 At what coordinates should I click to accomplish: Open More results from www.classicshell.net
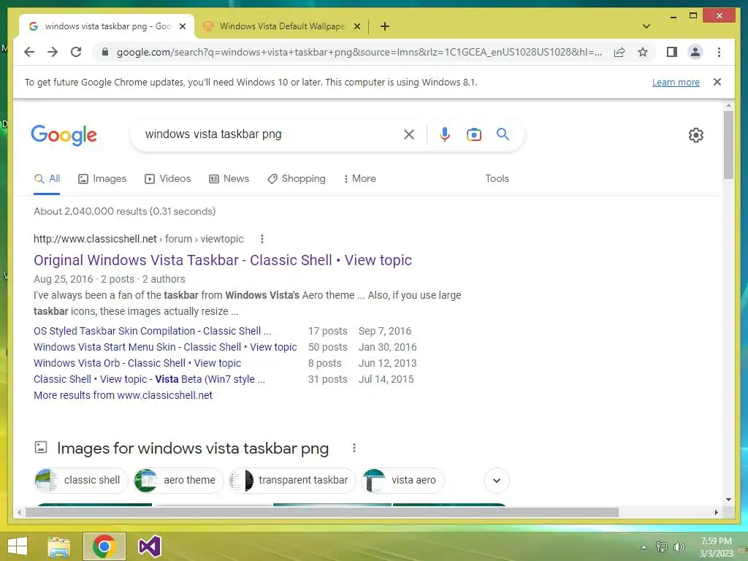(123, 395)
